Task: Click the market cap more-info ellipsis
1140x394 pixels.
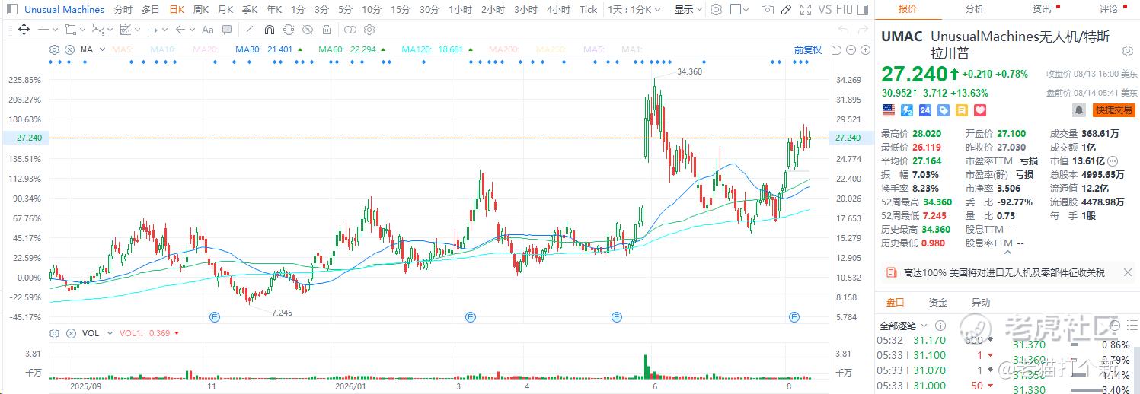Action: click(x=1113, y=161)
